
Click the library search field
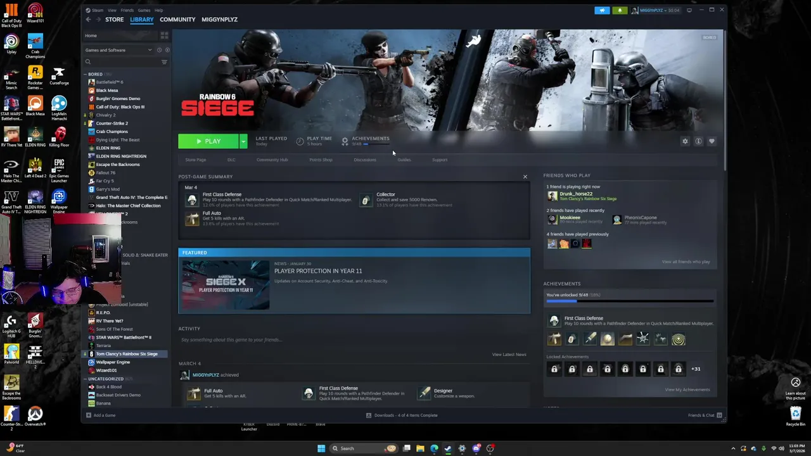point(121,62)
